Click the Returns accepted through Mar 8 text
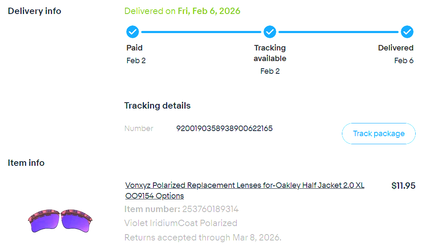 pos(203,237)
